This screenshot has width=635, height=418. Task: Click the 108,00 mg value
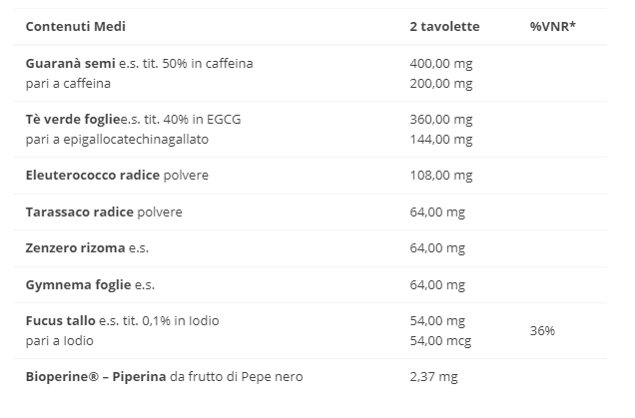click(x=441, y=176)
